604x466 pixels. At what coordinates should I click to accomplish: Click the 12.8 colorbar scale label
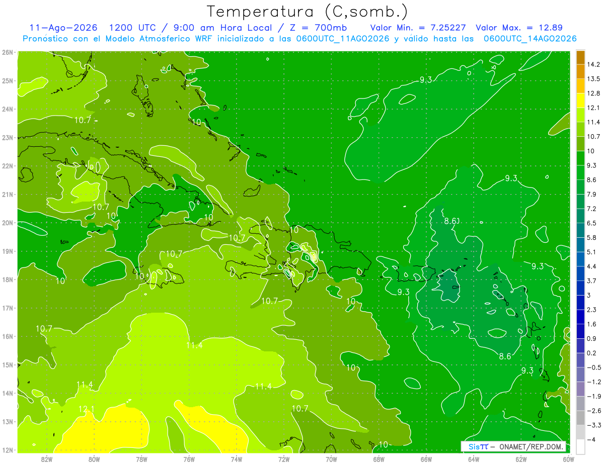click(594, 93)
